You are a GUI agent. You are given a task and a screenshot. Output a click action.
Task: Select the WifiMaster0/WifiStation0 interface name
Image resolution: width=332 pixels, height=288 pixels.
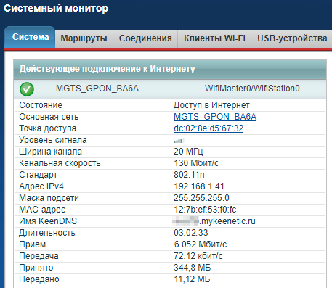tap(252, 89)
